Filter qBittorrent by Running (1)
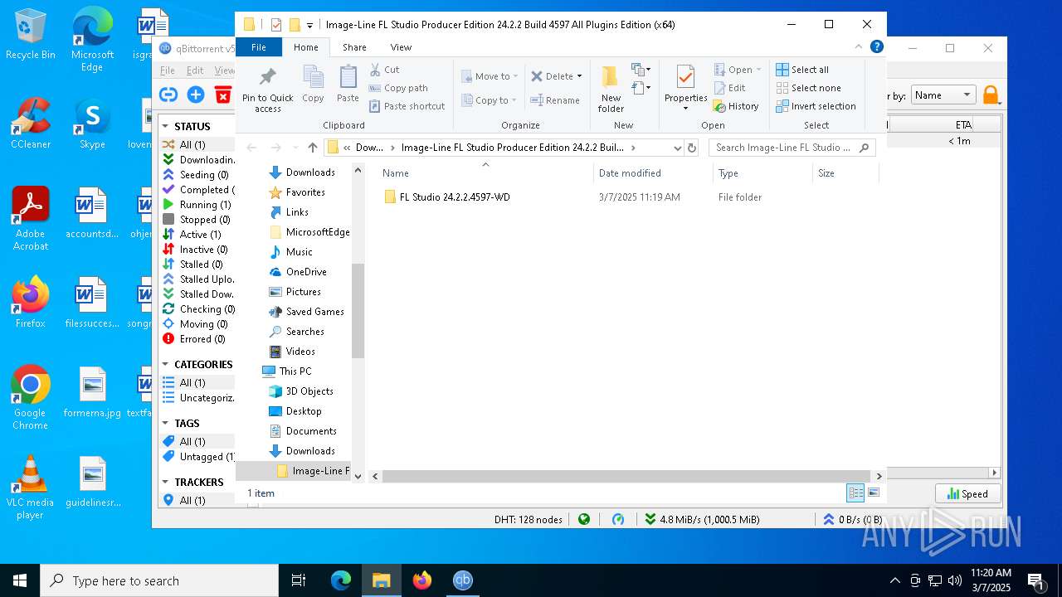This screenshot has width=1062, height=597. click(x=198, y=205)
